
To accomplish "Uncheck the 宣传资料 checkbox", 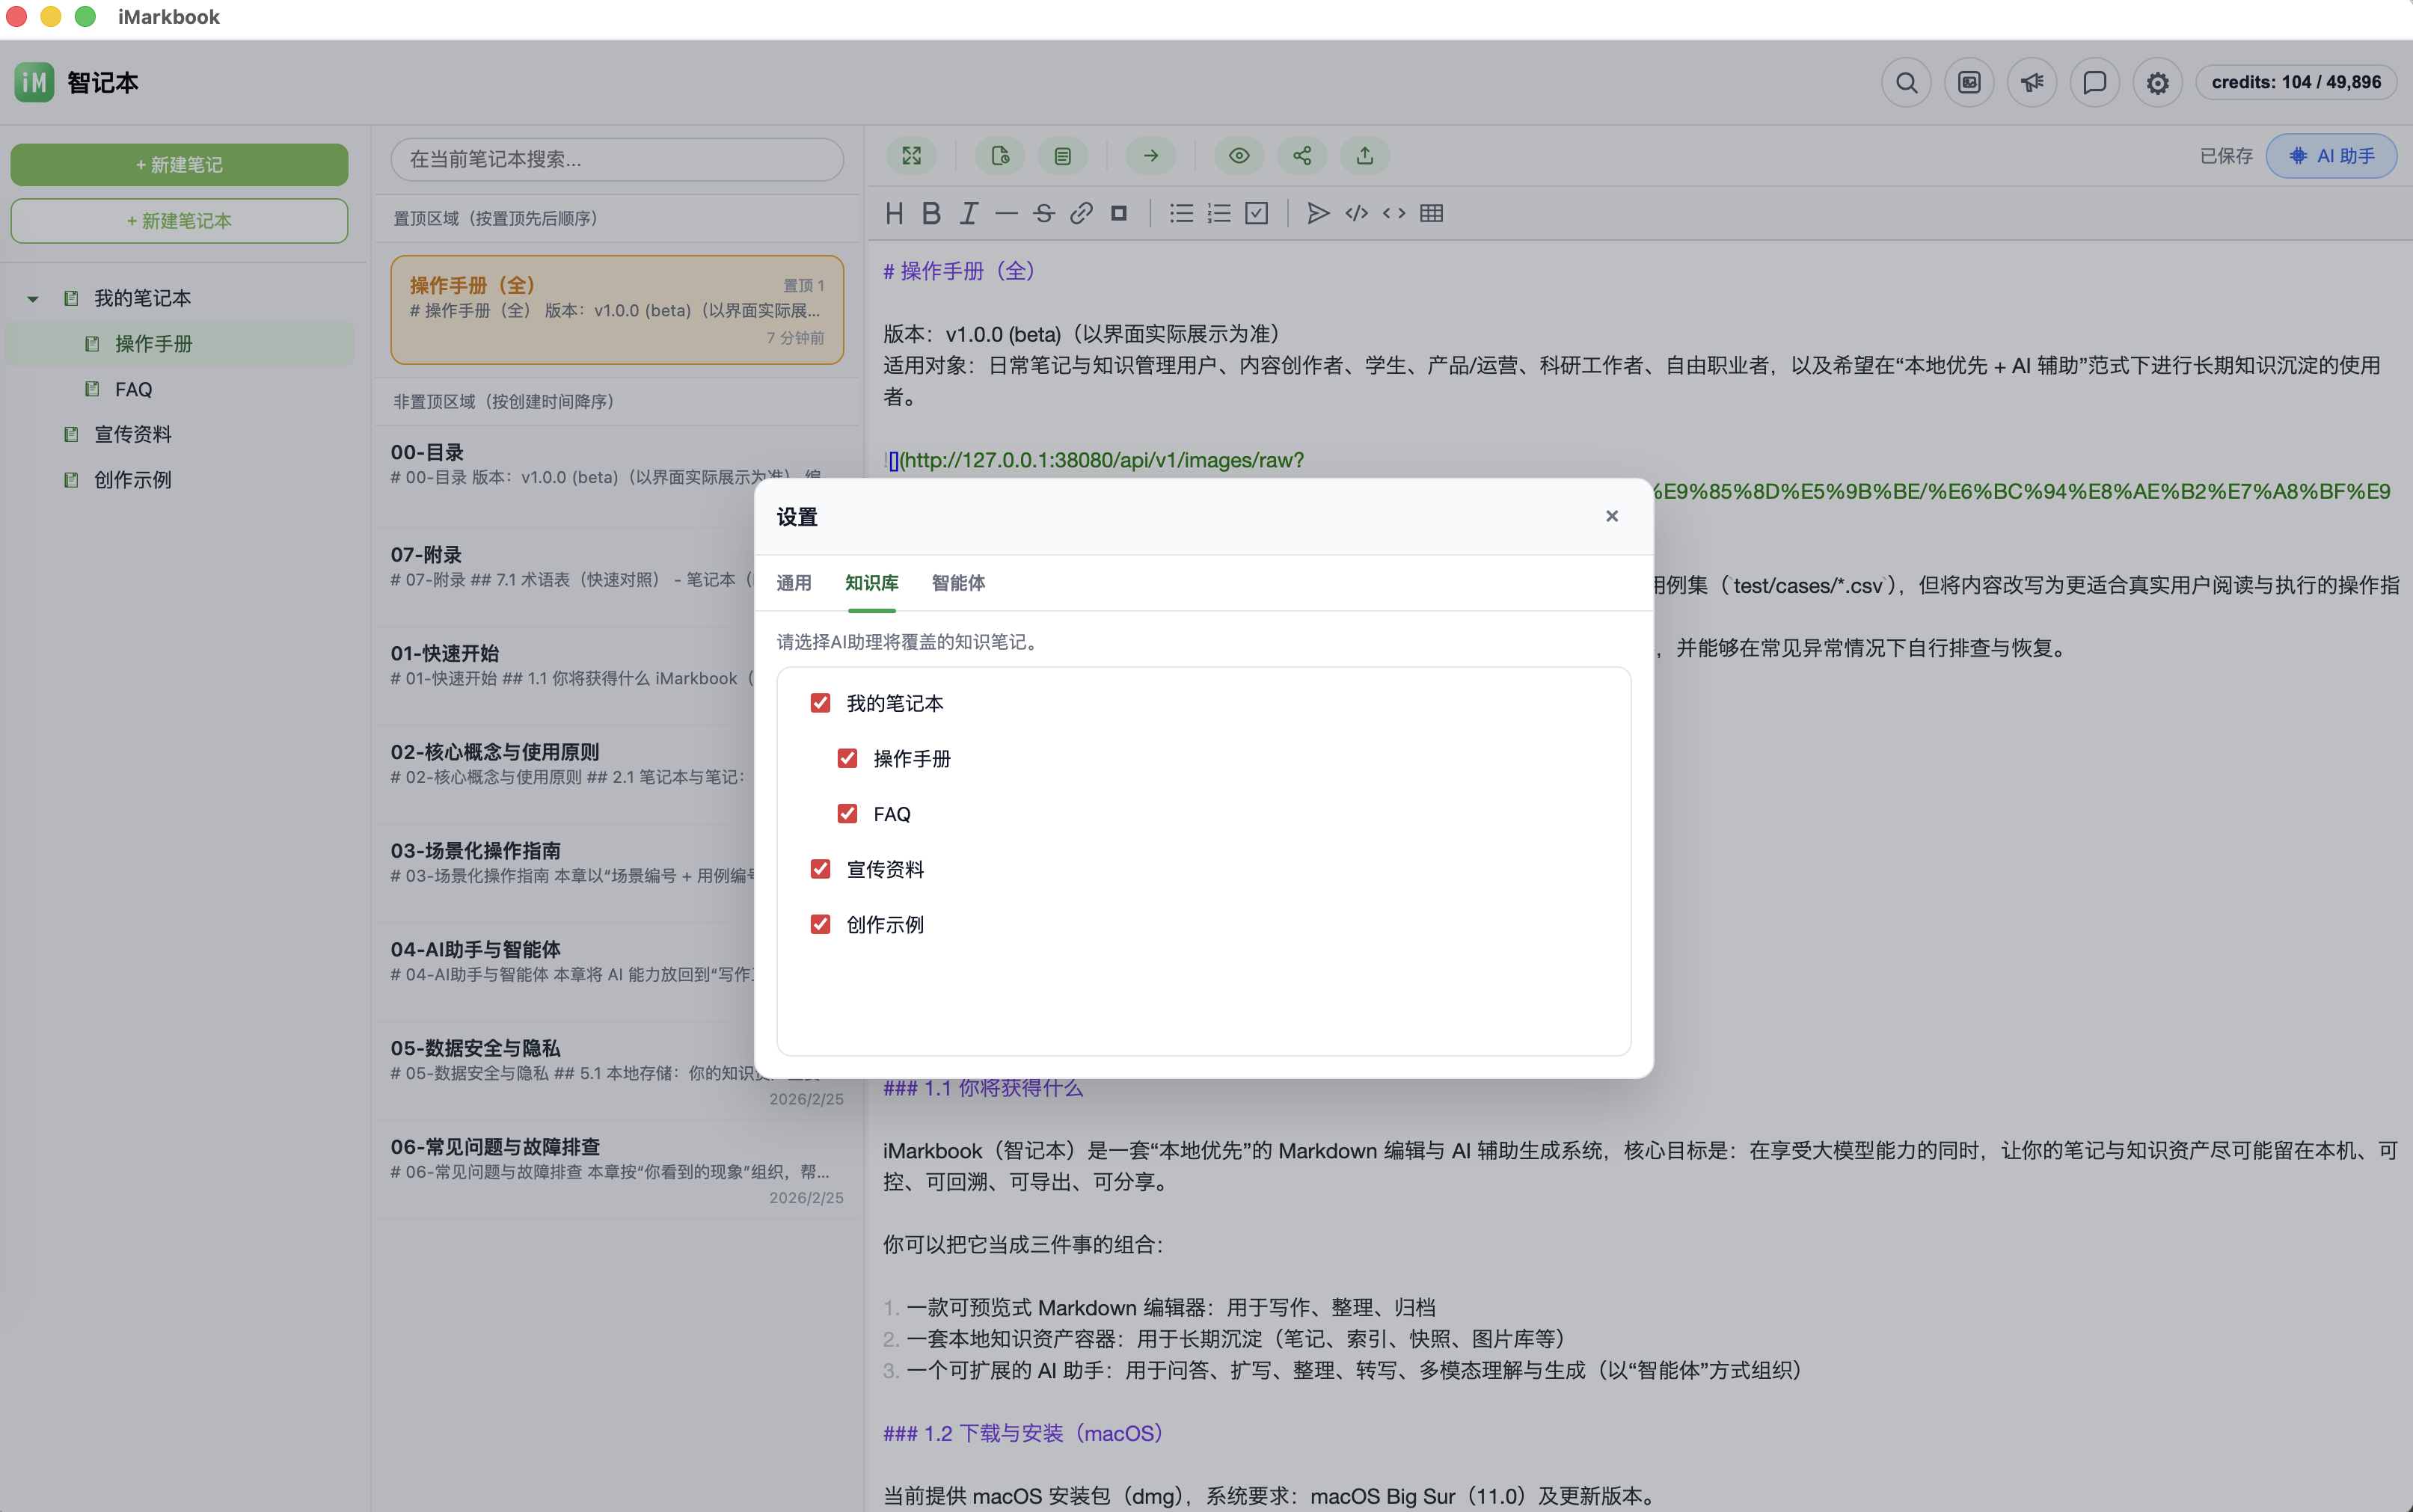I will pos(820,869).
